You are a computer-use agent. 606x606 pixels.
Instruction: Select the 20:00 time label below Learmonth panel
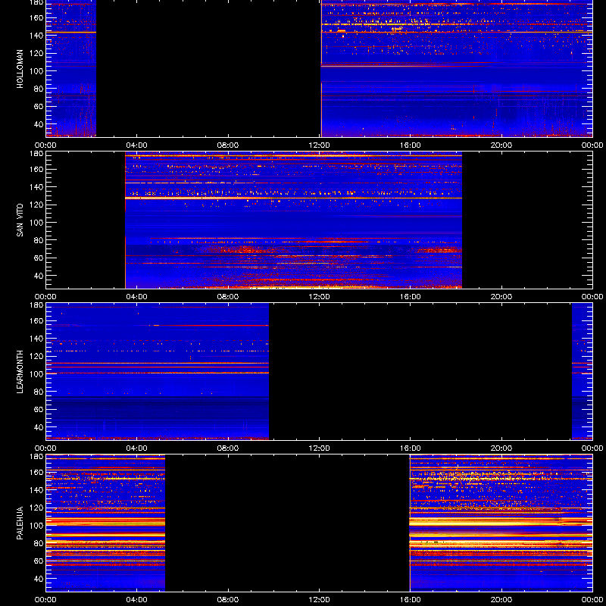click(x=501, y=448)
